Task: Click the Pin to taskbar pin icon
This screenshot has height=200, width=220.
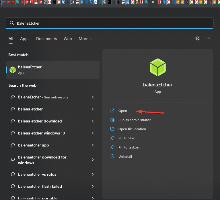Action: click(112, 147)
